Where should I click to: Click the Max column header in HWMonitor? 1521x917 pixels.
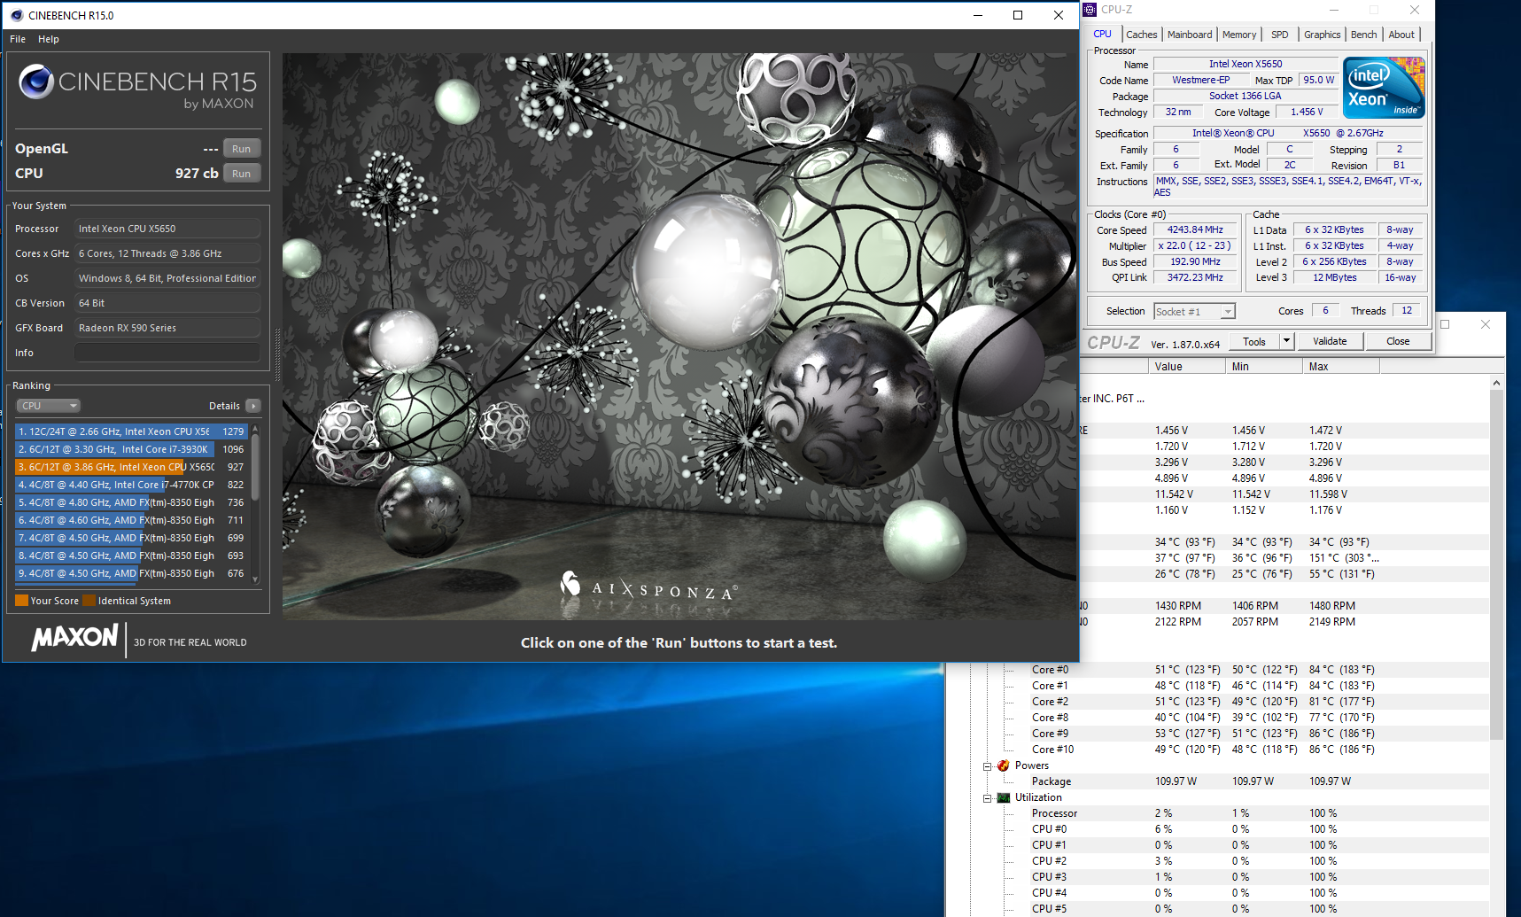1341,367
